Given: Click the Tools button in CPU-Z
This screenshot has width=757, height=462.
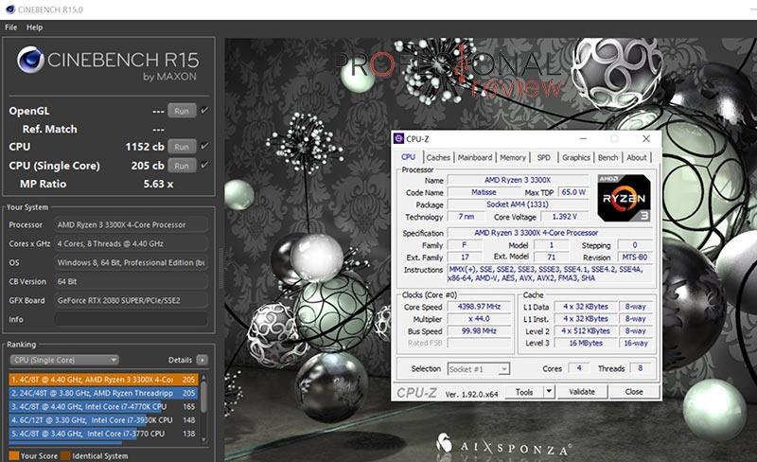Looking at the screenshot, I should pyautogui.click(x=524, y=392).
